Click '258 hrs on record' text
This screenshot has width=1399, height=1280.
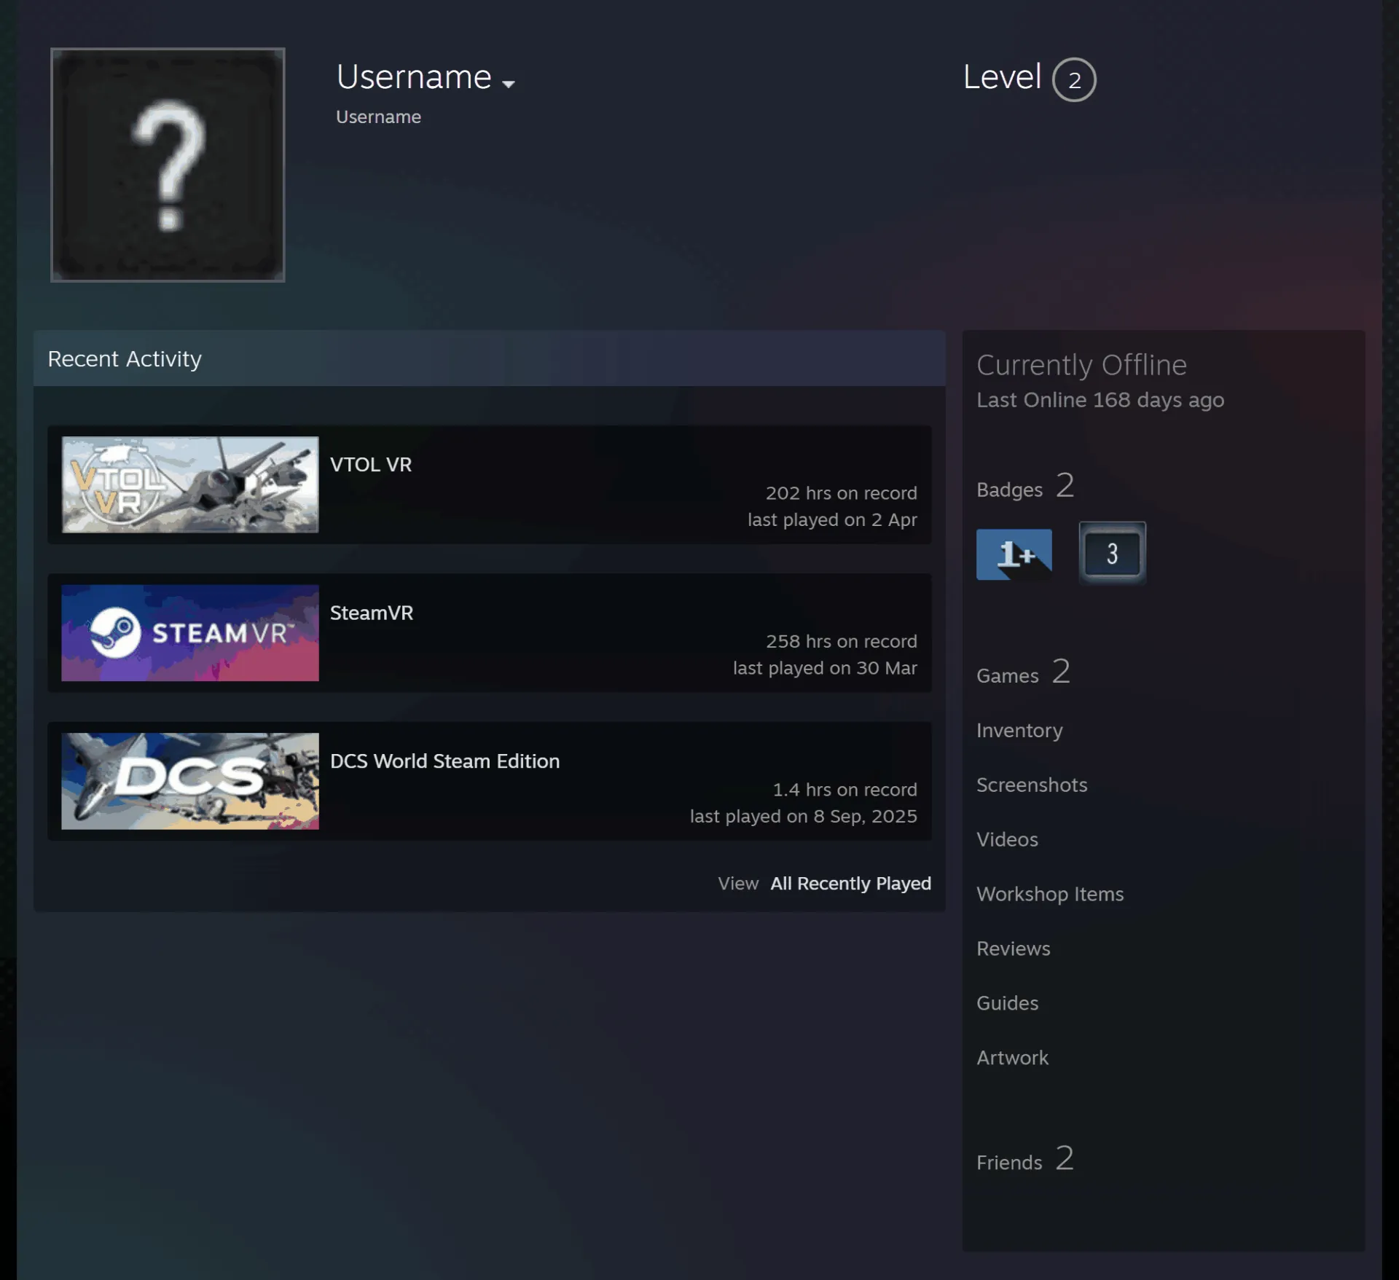[x=842, y=642]
